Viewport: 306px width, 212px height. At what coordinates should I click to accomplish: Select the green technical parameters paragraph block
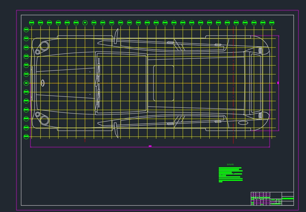coord(231,174)
